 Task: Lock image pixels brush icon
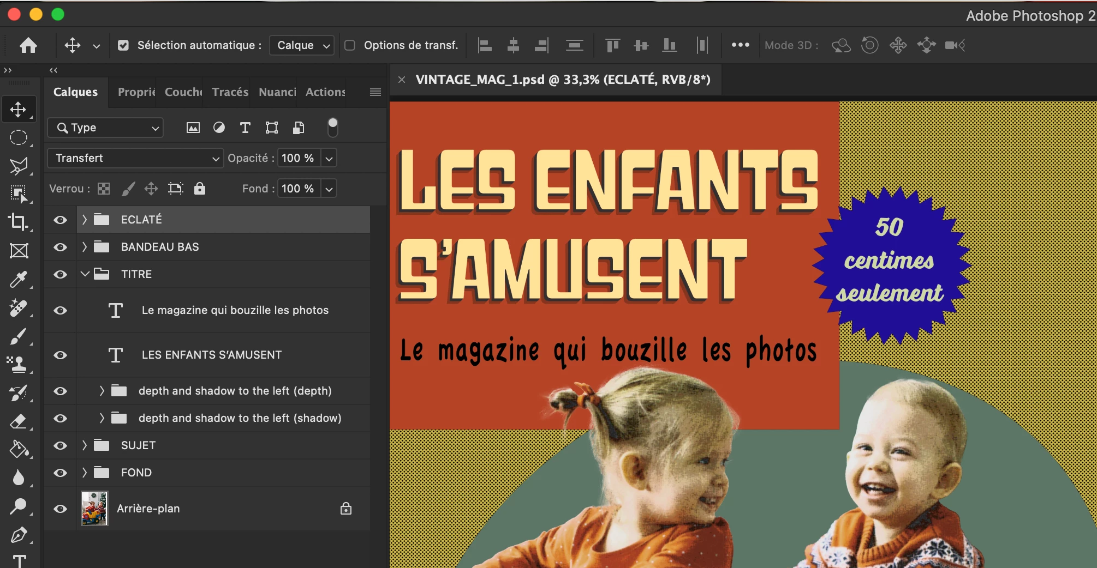pos(128,189)
